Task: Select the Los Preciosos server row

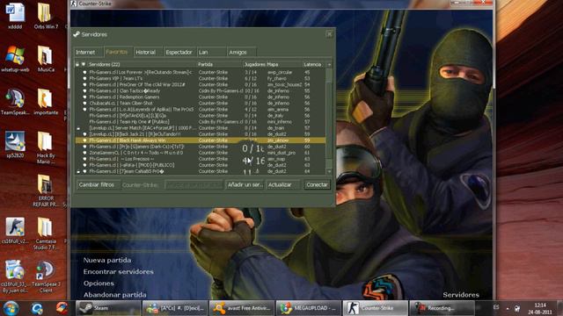Action: (201, 159)
